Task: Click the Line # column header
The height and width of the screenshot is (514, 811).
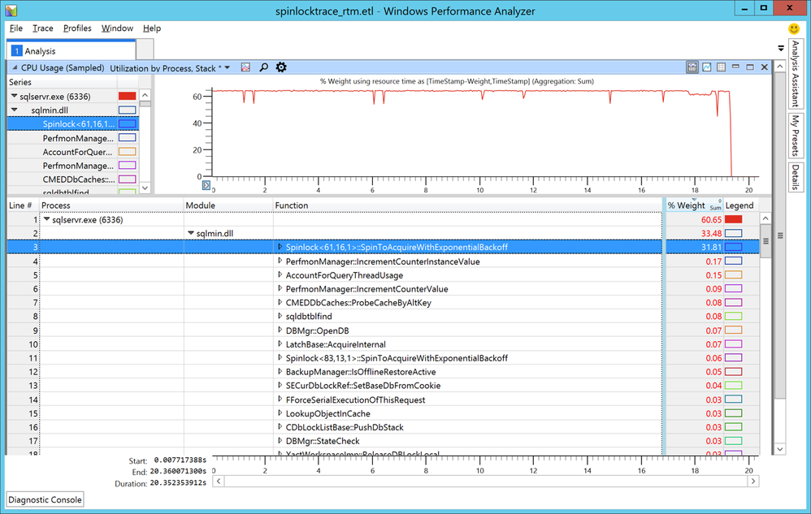Action: tap(23, 205)
